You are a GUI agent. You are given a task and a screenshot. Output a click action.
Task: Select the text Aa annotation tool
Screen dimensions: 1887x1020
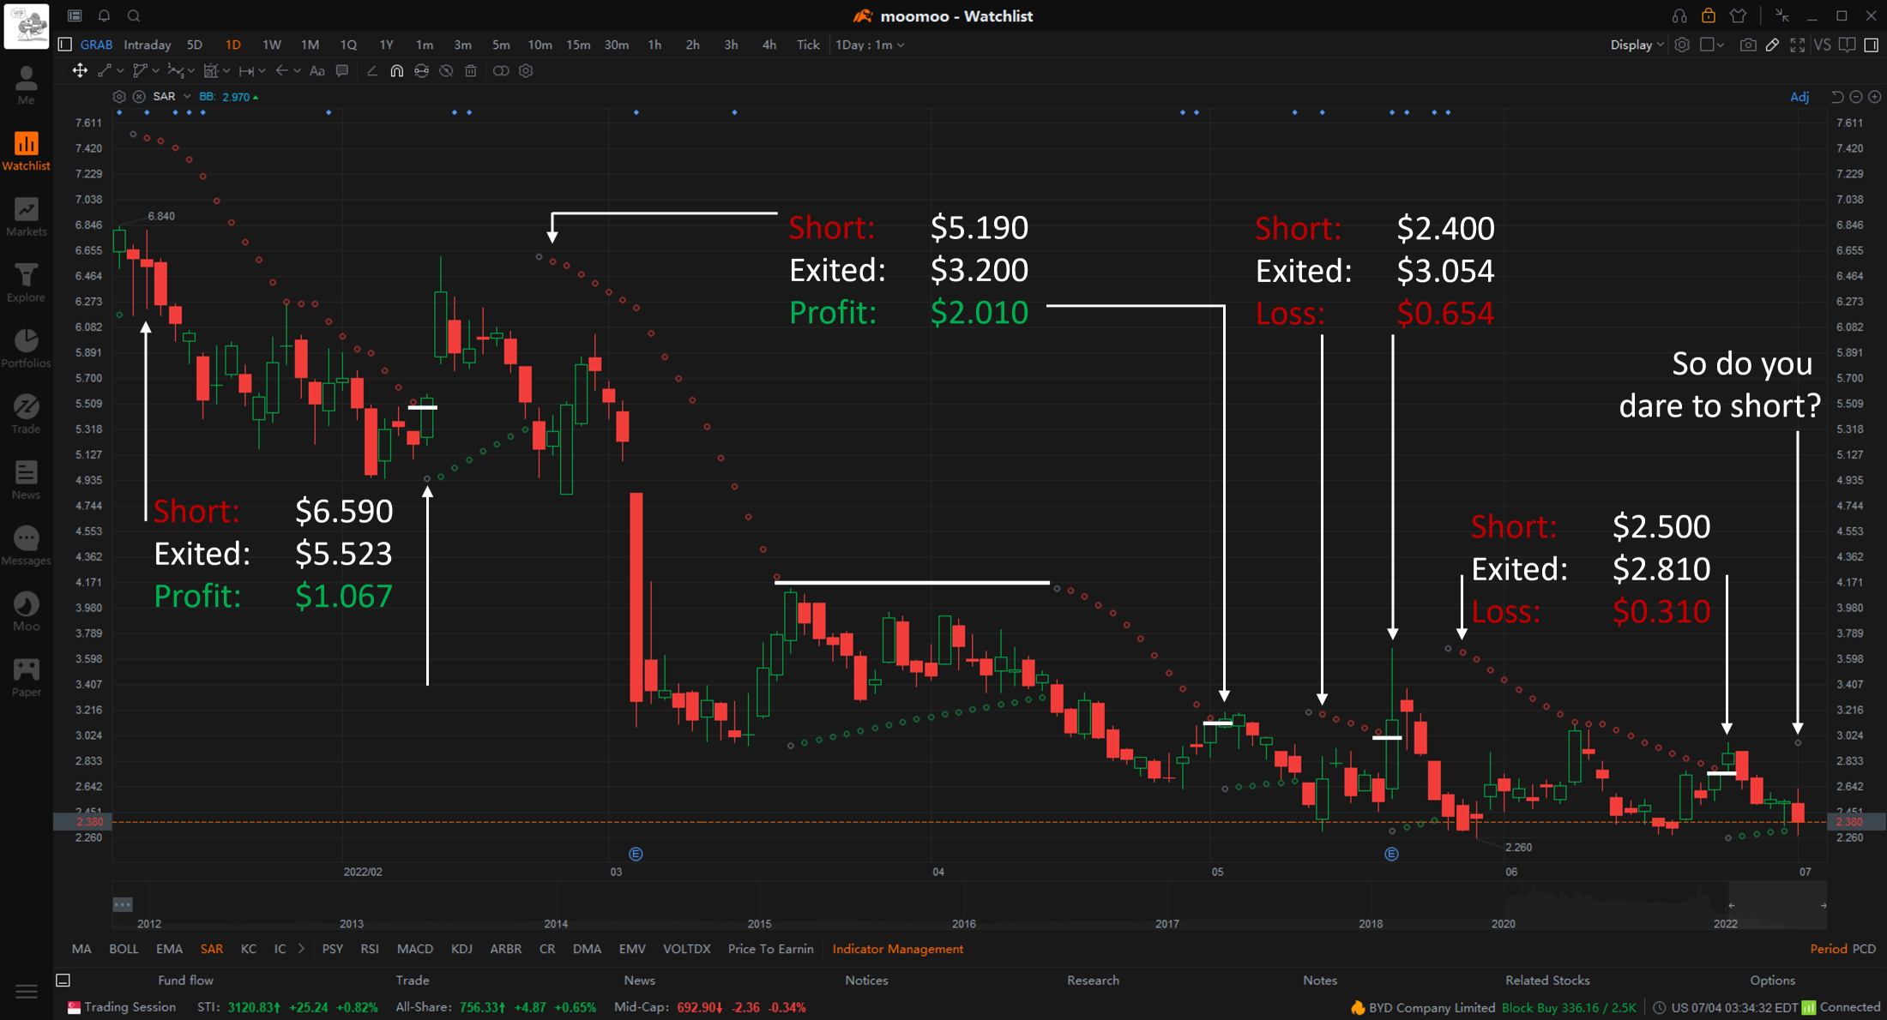317,71
